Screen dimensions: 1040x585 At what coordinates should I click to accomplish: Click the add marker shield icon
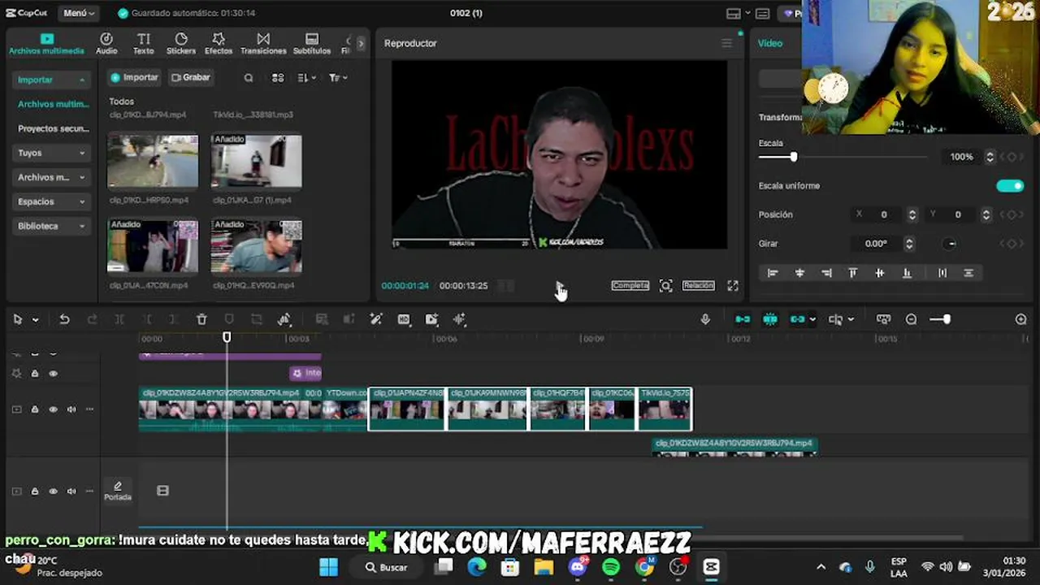coord(229,319)
